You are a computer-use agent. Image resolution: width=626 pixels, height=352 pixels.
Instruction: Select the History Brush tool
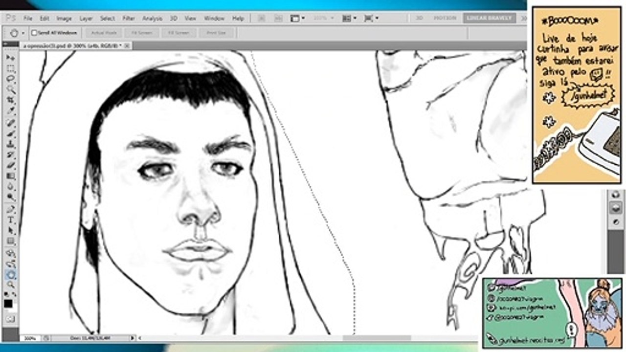(10, 155)
